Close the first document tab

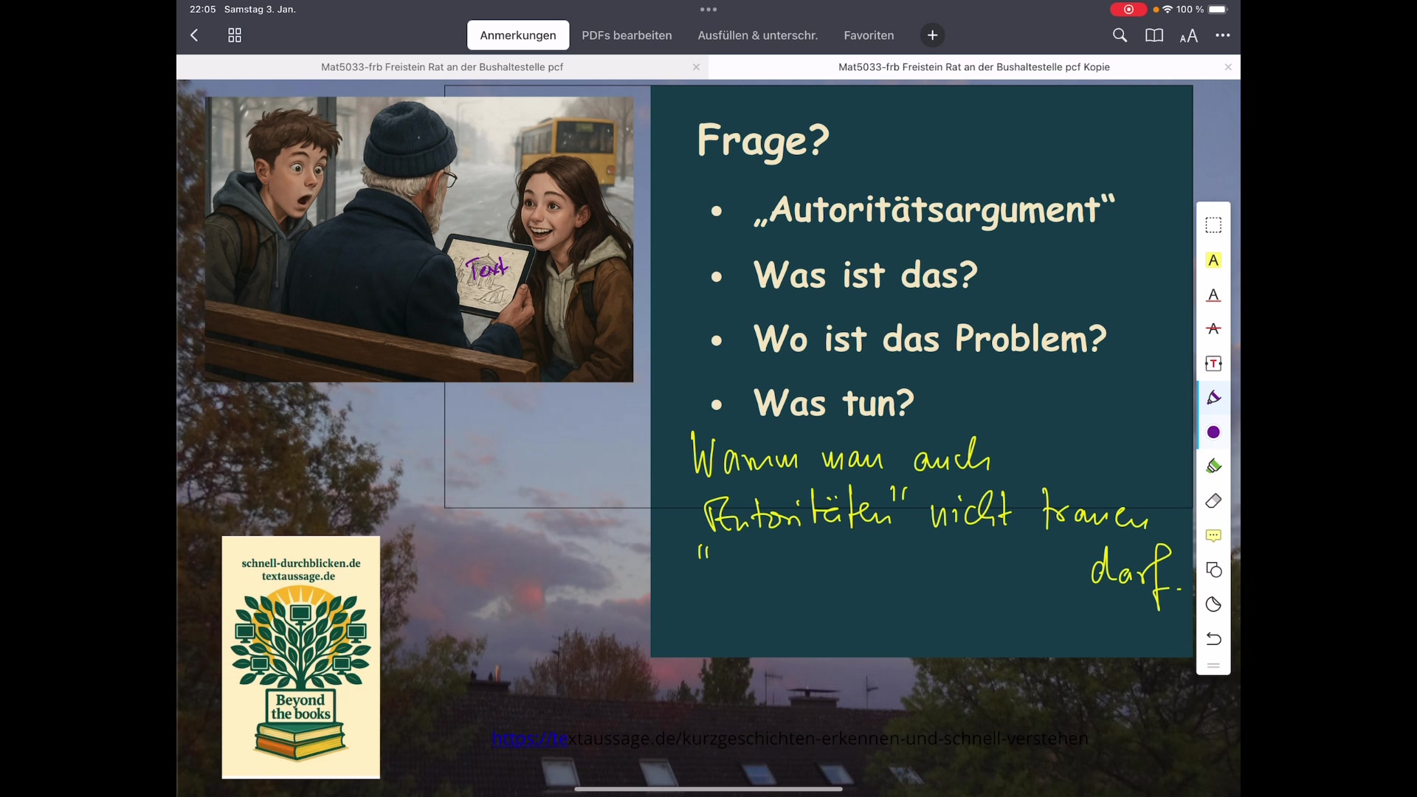coord(695,66)
